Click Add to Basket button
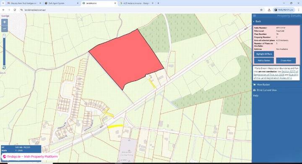Screen dimensions: 302x164 [x=264, y=61]
